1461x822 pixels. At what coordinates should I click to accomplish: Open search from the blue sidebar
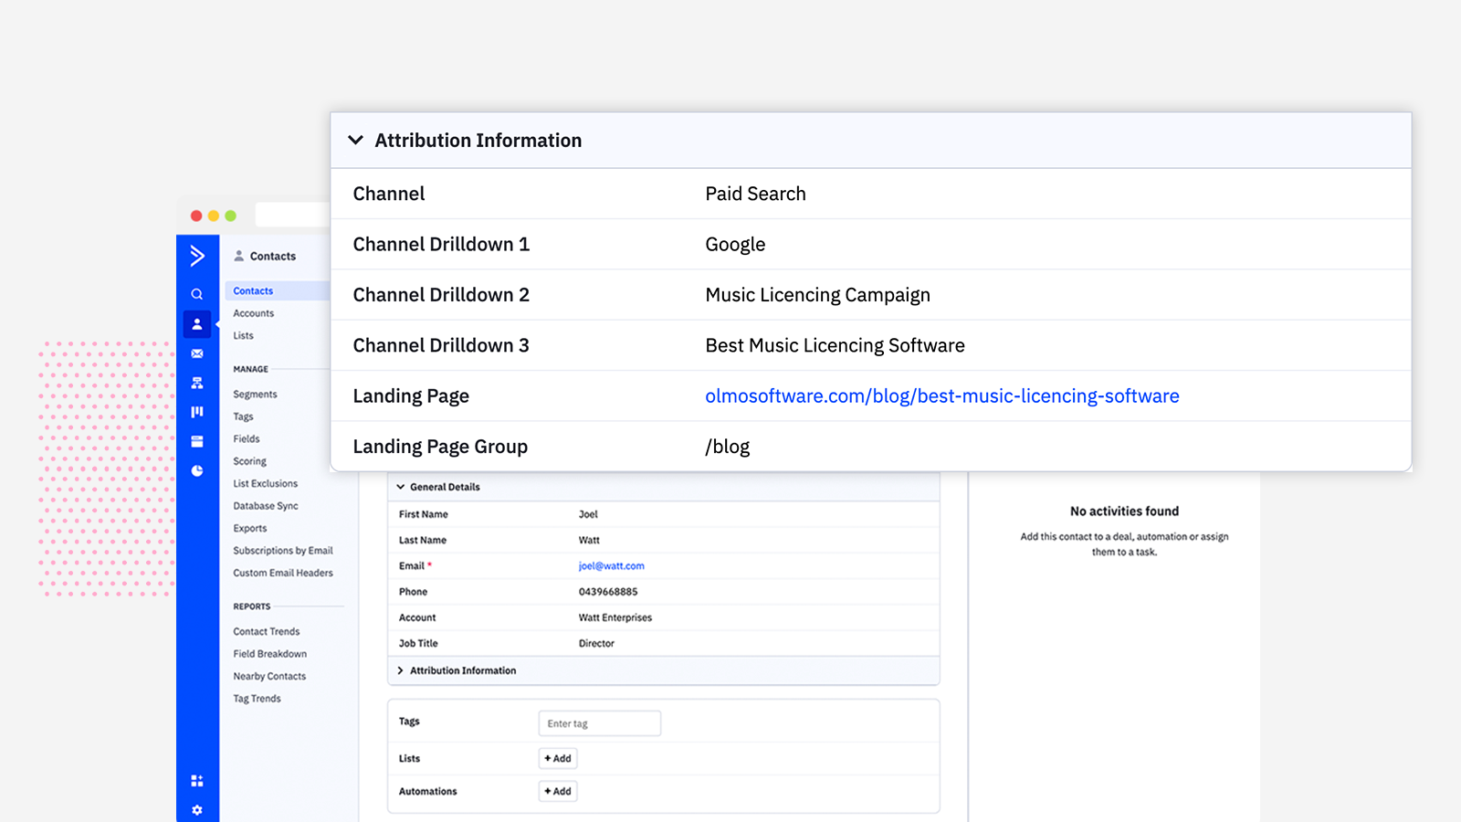(196, 294)
